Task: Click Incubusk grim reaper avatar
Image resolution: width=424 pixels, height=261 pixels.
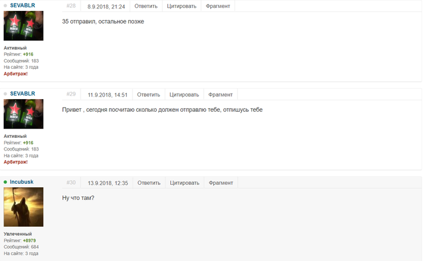Action: click(x=24, y=207)
